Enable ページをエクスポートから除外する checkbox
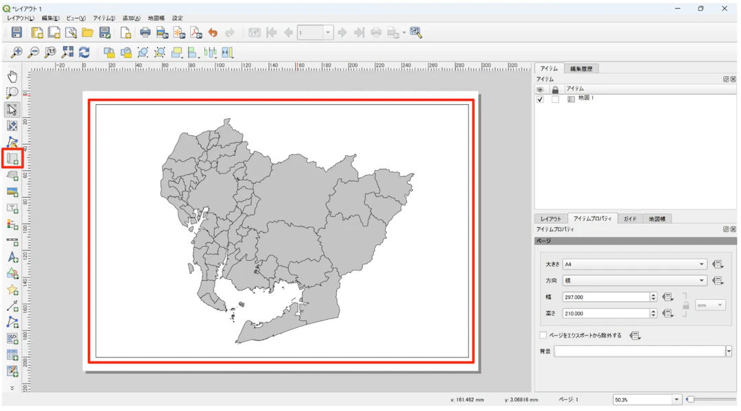Image resolution: width=741 pixels, height=411 pixels. (x=543, y=336)
